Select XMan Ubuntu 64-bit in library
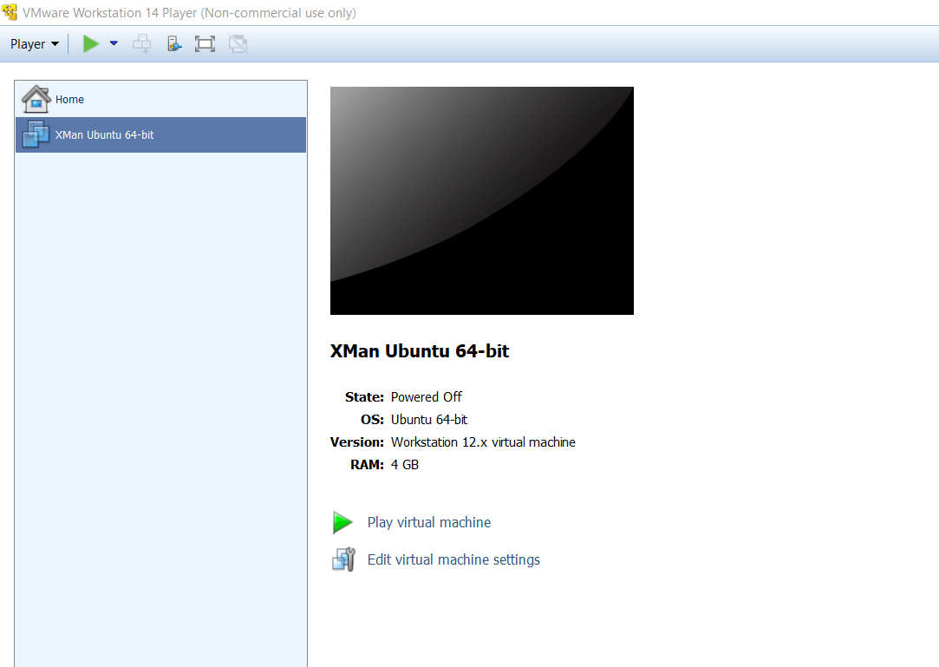 point(160,134)
